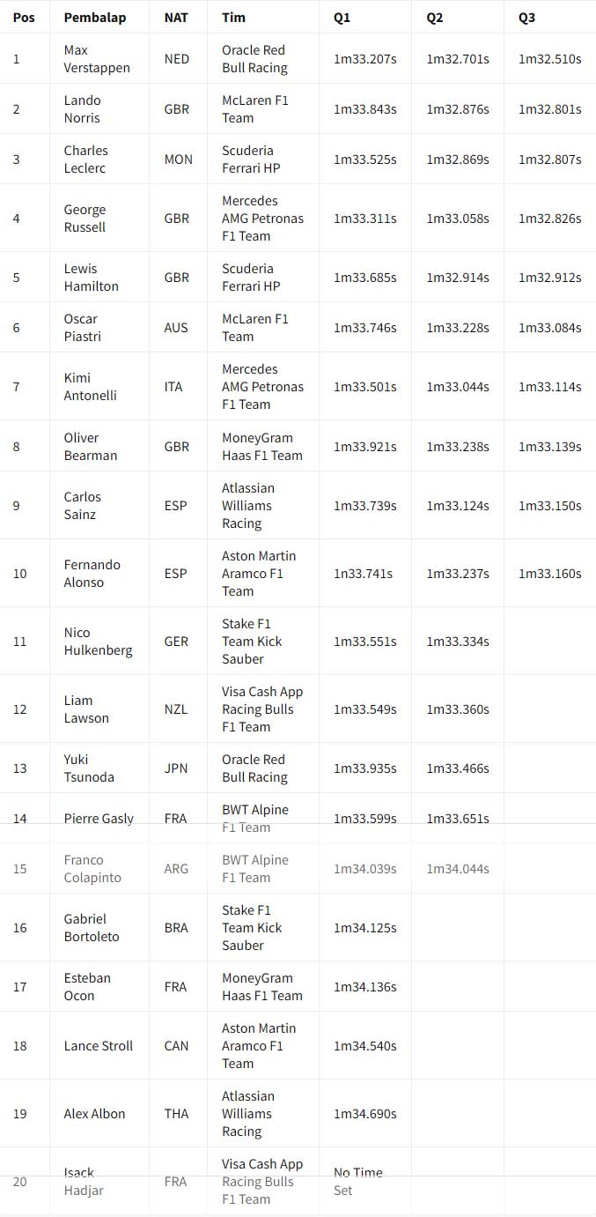
Task: Click Oscar Piastri's AUS nationality cell
Action: [x=176, y=328]
